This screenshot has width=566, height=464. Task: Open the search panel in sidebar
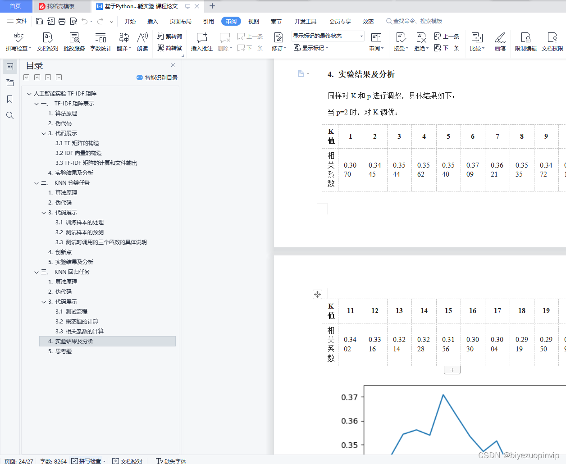[x=10, y=115]
